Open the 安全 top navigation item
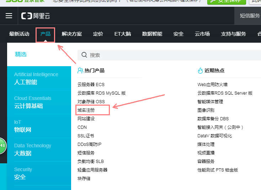Screen dimensions: 261x190 178,34
